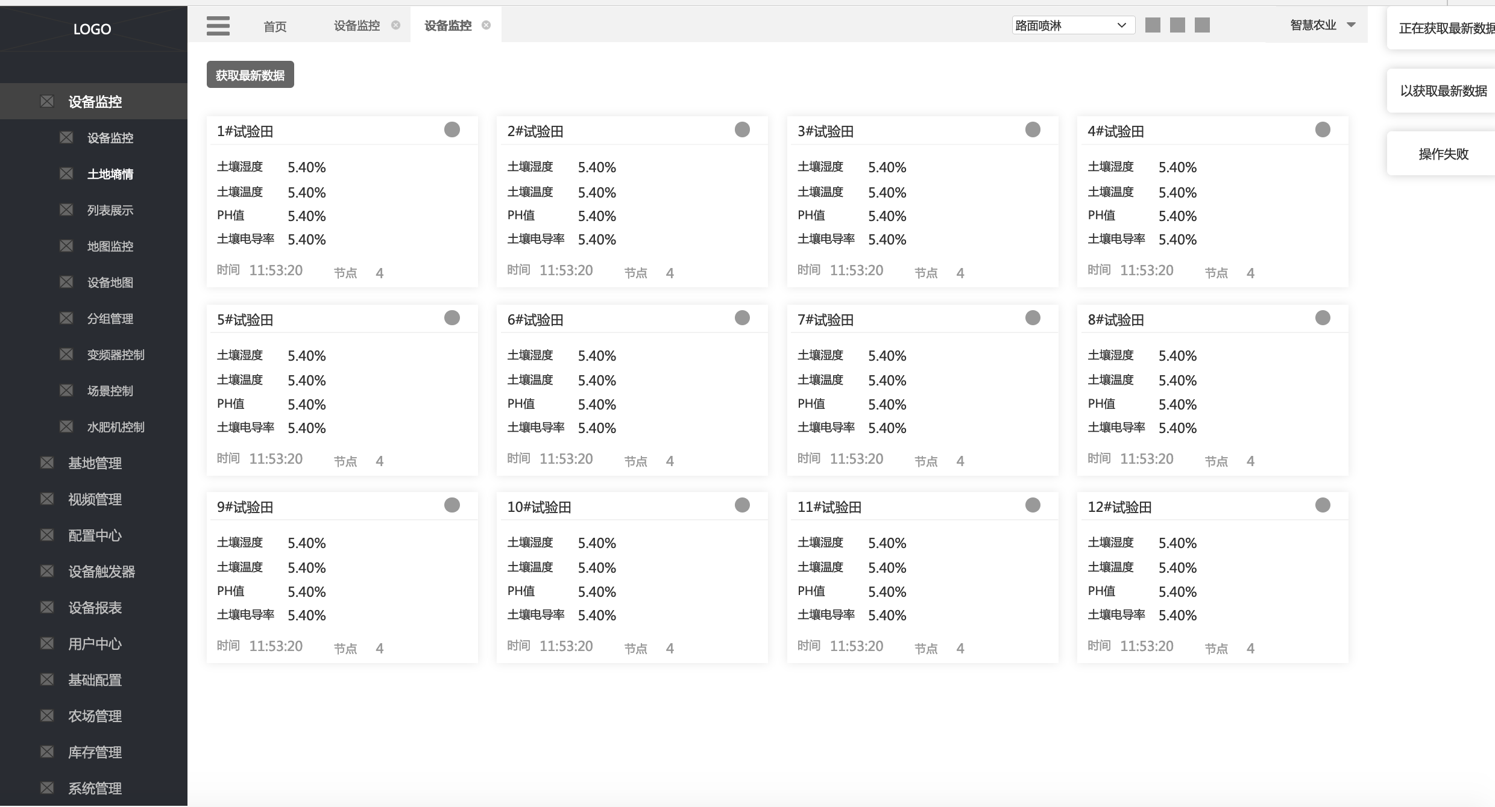Toggle status dot on 7#试验田 card
Viewport: 1495px width, 807px height.
[1033, 318]
